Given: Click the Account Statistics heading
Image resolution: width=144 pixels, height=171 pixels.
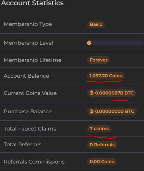Looking at the screenshot, I should coord(32,3).
